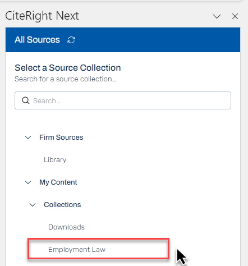Image resolution: width=248 pixels, height=266 pixels.
Task: Click the Select a Source Collection heading
Action: point(68,68)
